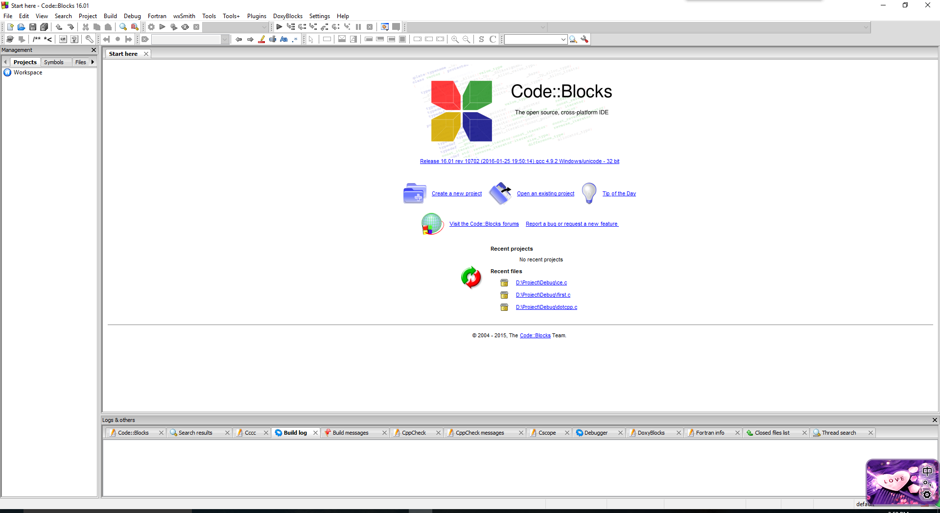Viewport: 940px width, 513px height.
Task: Click the Highlight occurrences pen icon
Action: coord(262,39)
